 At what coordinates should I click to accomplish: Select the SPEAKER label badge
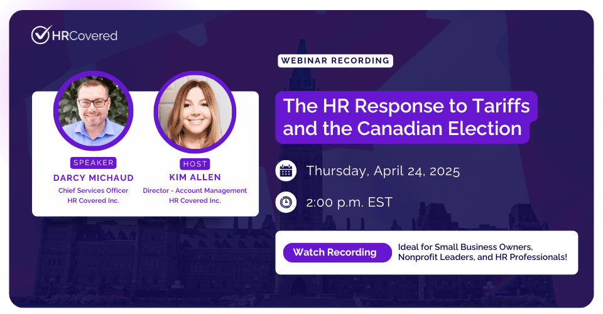(93, 163)
